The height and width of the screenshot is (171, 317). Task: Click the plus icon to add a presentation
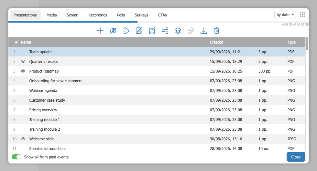(100, 31)
